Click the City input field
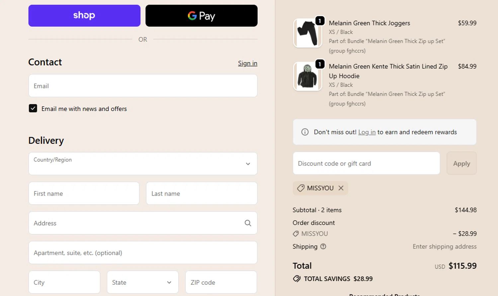This screenshot has height=296, width=498. [64, 282]
